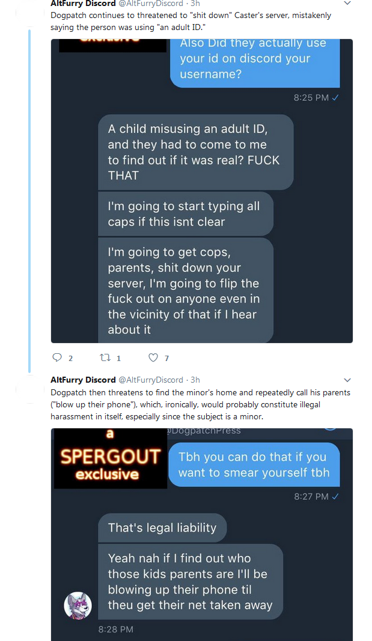
Task: Click the SPERGOUT exclusive logo overlay
Action: [111, 458]
